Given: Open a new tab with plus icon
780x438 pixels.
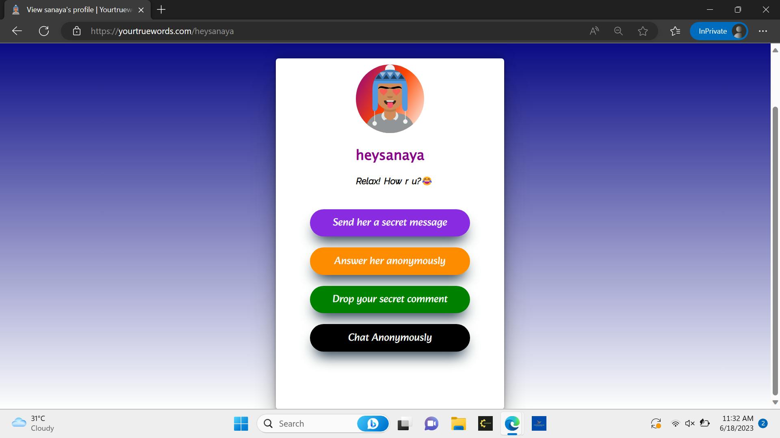Looking at the screenshot, I should 161,10.
